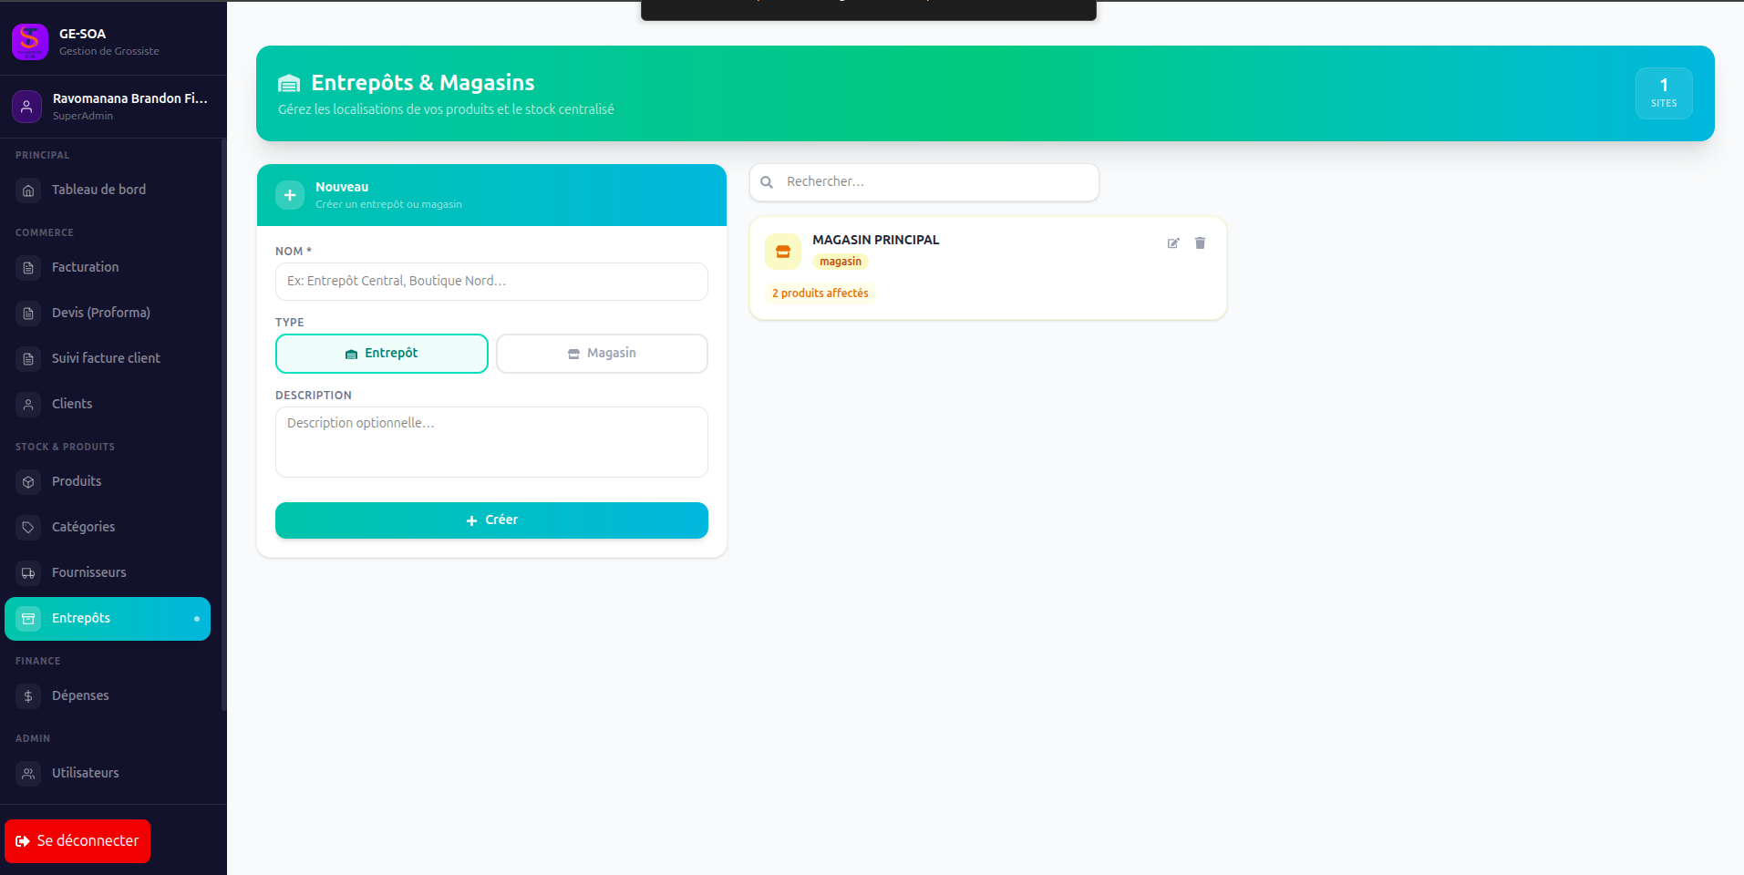Viewport: 1744px width, 875px height.
Task: Click the Se déconnecter button
Action: [77, 841]
